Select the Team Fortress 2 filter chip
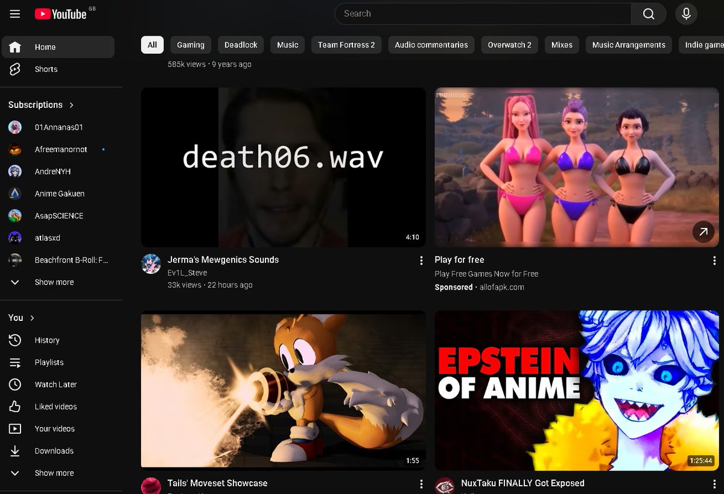 (346, 45)
